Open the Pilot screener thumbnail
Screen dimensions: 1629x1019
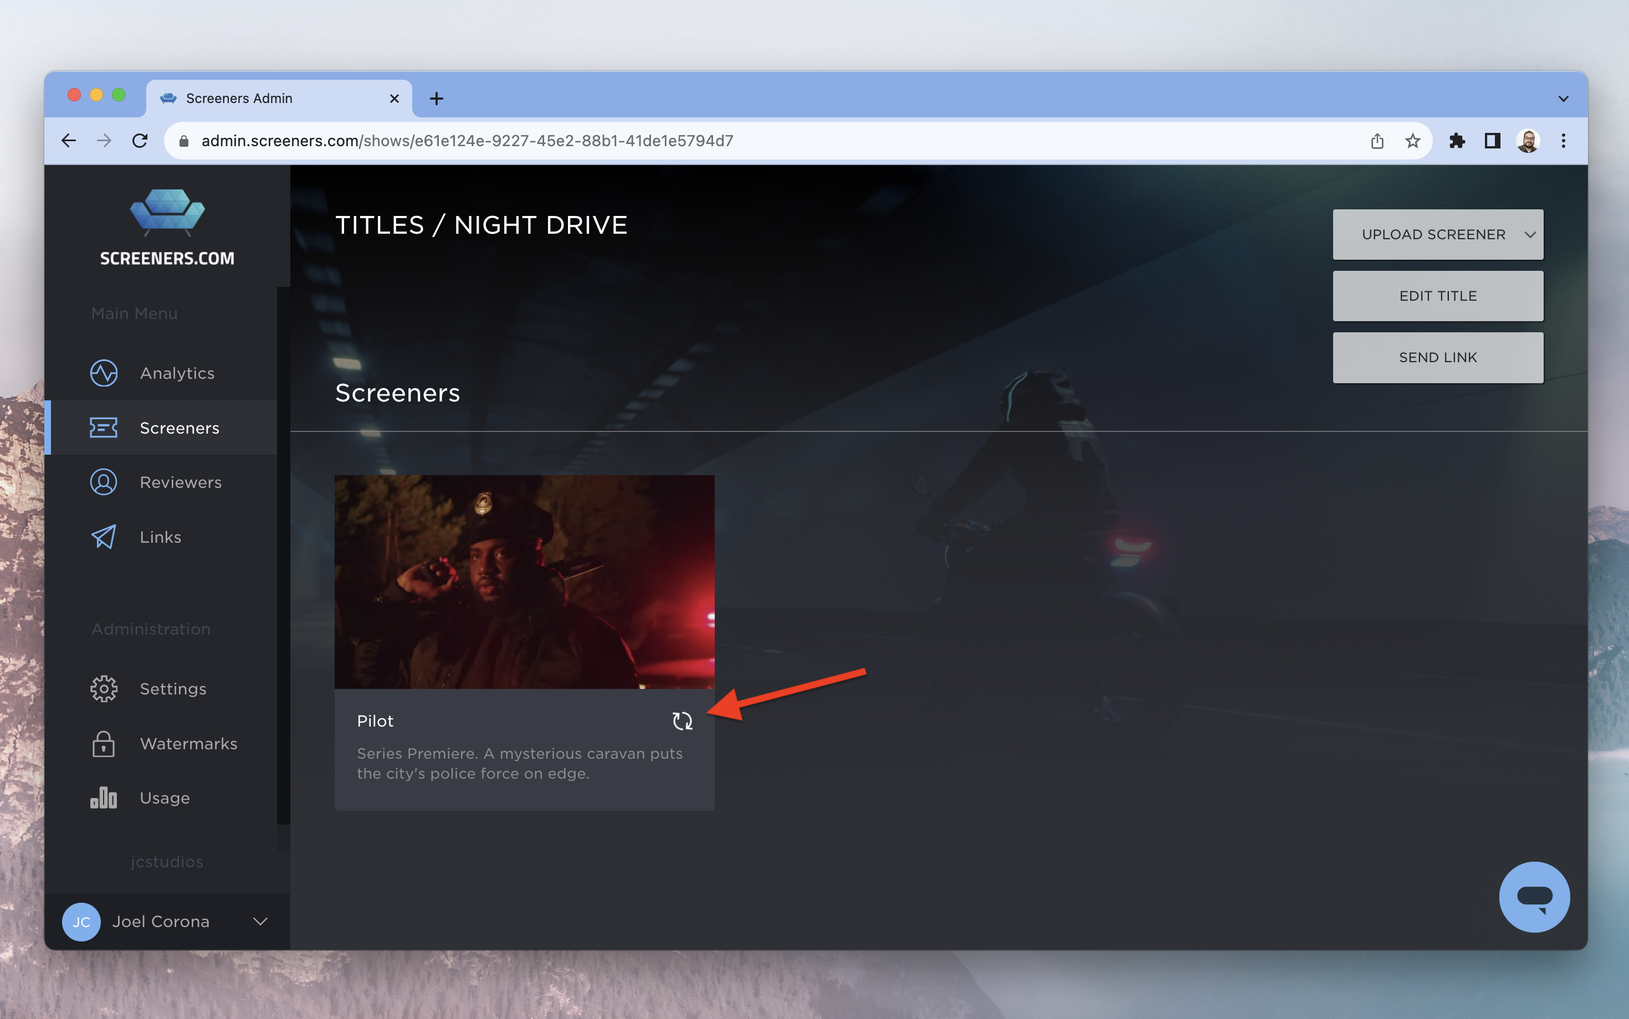(x=524, y=581)
